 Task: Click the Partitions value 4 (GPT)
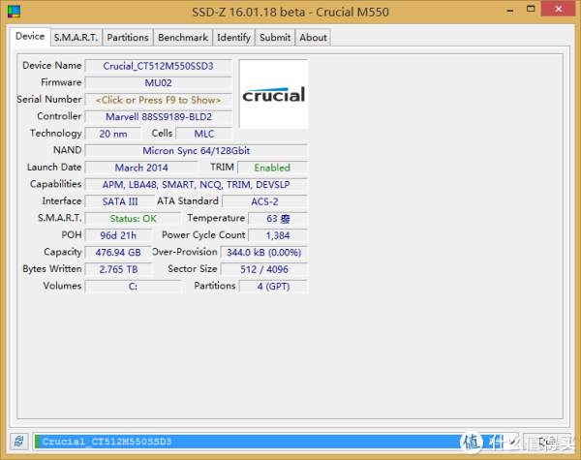(x=273, y=286)
